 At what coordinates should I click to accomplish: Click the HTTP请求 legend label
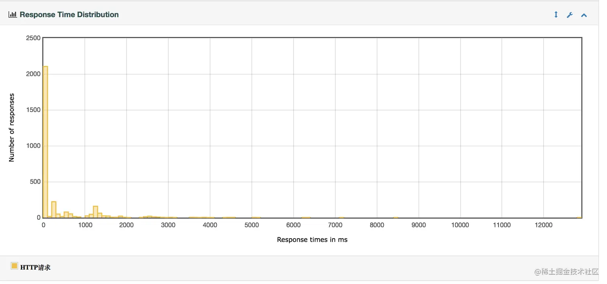point(35,268)
